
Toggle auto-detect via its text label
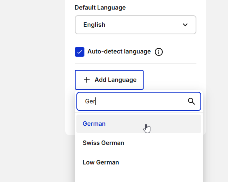(119, 51)
